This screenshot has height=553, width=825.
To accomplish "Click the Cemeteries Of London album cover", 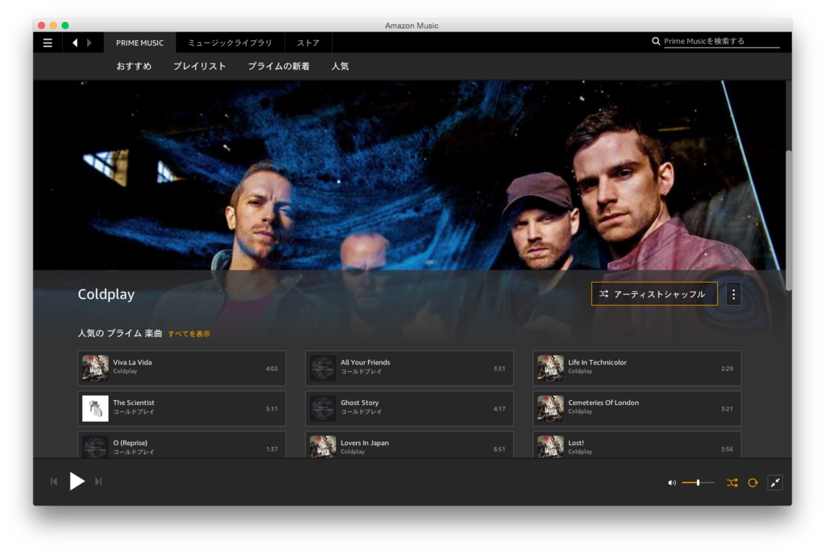I will 550,408.
